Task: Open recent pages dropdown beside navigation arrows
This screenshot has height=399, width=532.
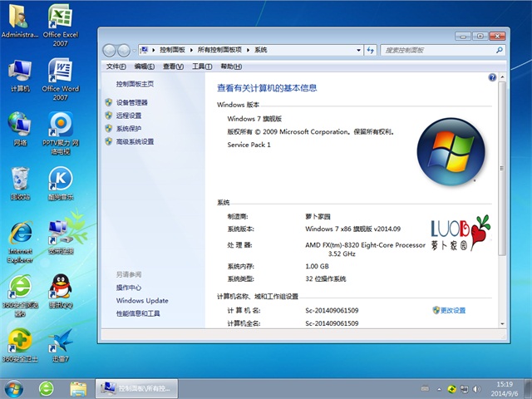Action: (134, 51)
